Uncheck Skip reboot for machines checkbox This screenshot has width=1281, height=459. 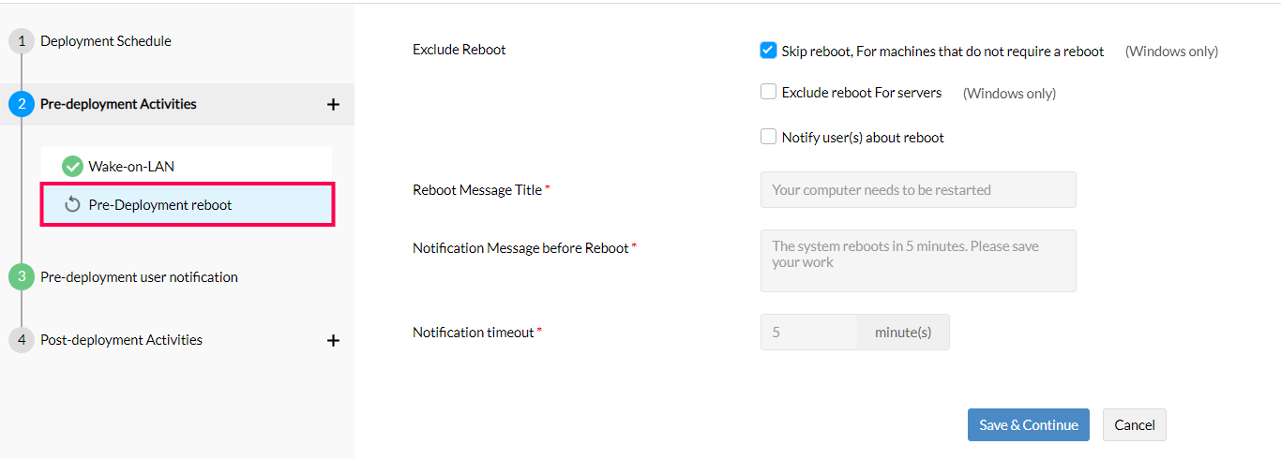[768, 51]
